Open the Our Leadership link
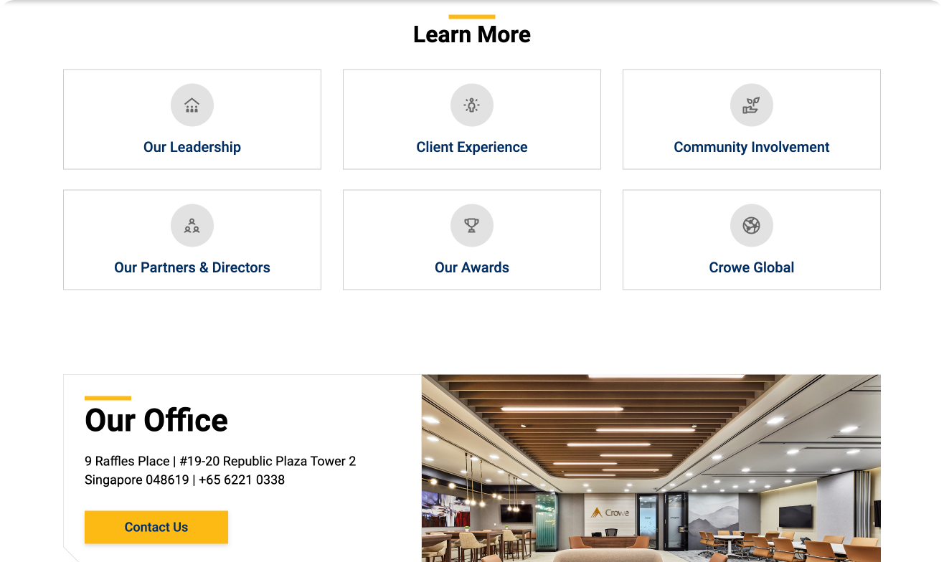Image resolution: width=944 pixels, height=562 pixels. 192,147
